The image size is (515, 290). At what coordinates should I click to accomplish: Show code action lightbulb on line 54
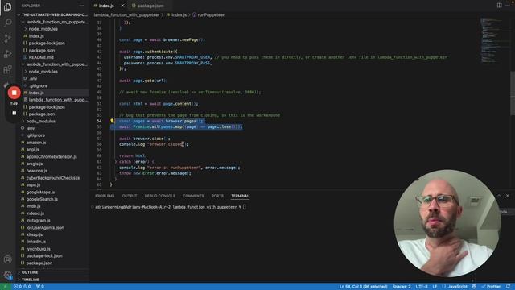click(113, 121)
